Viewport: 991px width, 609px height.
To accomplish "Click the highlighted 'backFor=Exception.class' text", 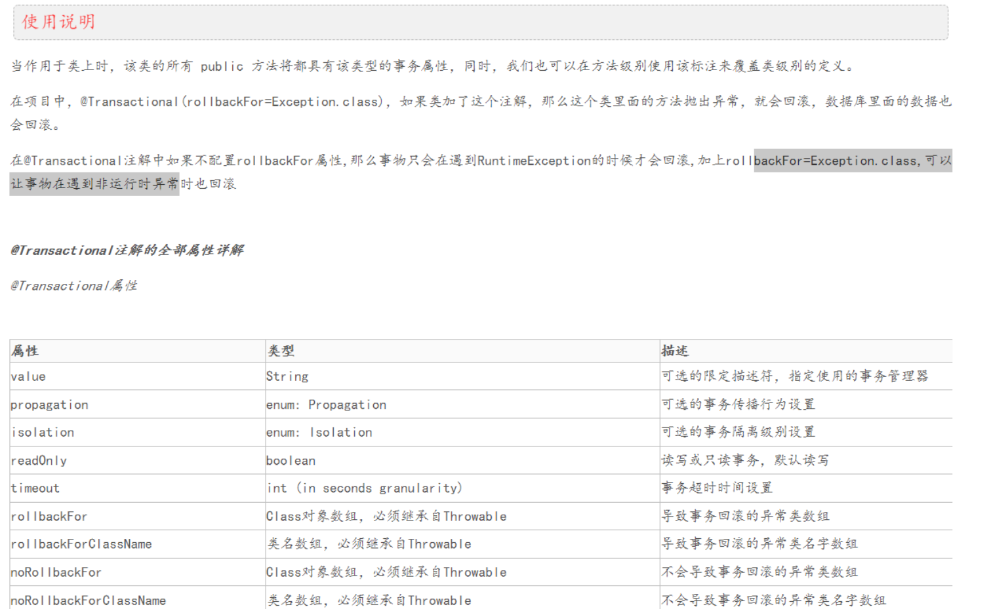I will click(836, 161).
